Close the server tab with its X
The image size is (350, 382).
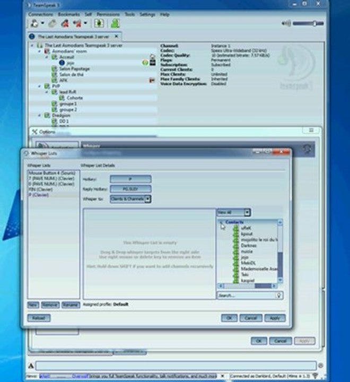117,36
